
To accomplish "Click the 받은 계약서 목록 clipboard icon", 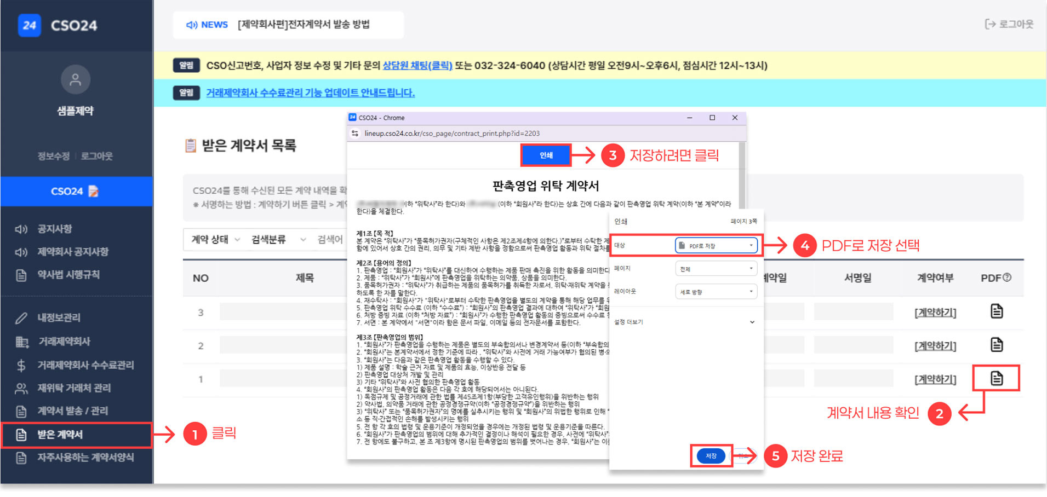I will click(191, 146).
